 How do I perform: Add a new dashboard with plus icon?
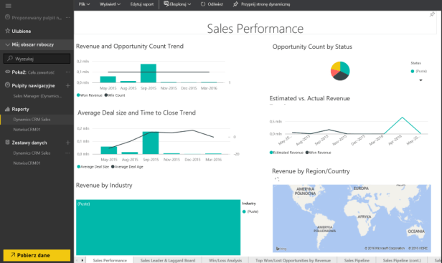(x=67, y=85)
